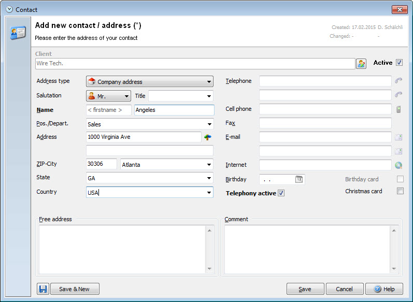Click the floppy disk save icon
The image size is (413, 302).
coord(43,289)
